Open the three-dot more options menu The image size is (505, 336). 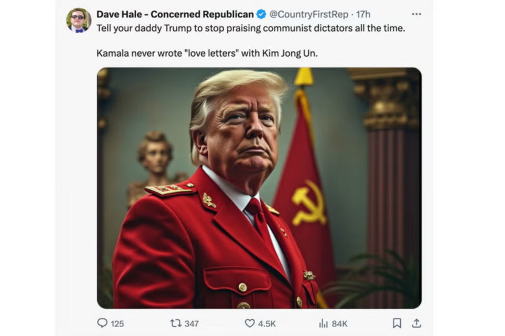click(x=417, y=14)
